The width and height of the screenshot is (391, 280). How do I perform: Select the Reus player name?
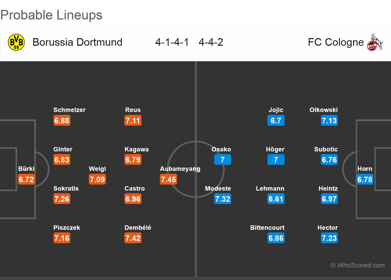point(133,110)
